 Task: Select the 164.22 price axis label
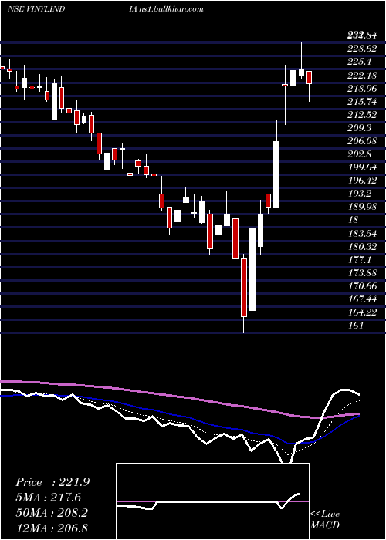(362, 312)
